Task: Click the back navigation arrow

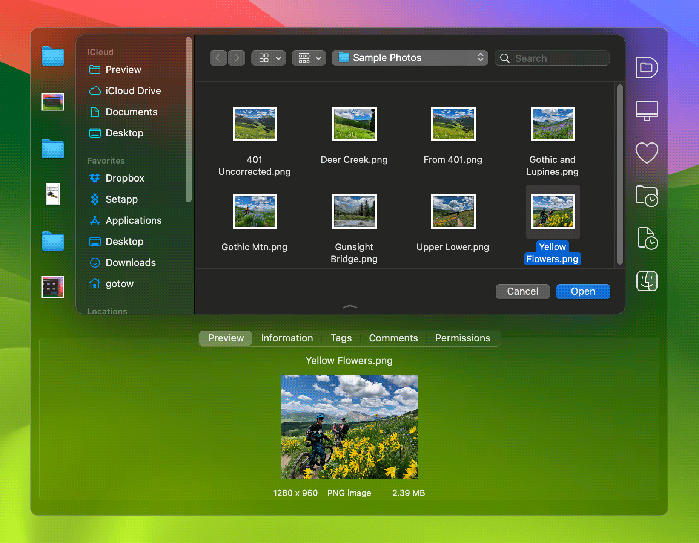Action: (218, 58)
